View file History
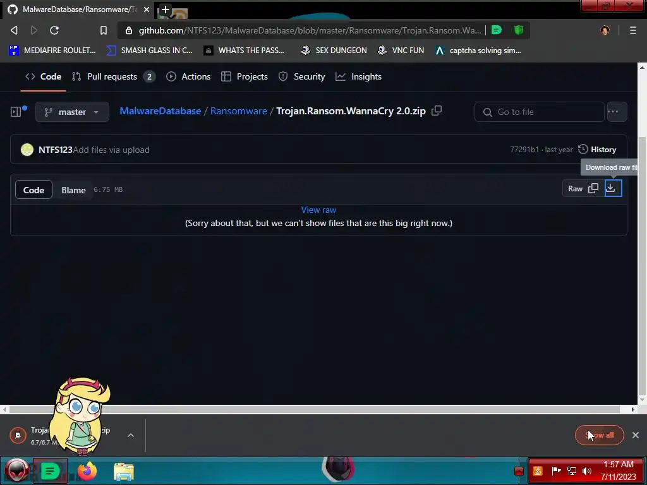Image resolution: width=647 pixels, height=485 pixels. 597,149
